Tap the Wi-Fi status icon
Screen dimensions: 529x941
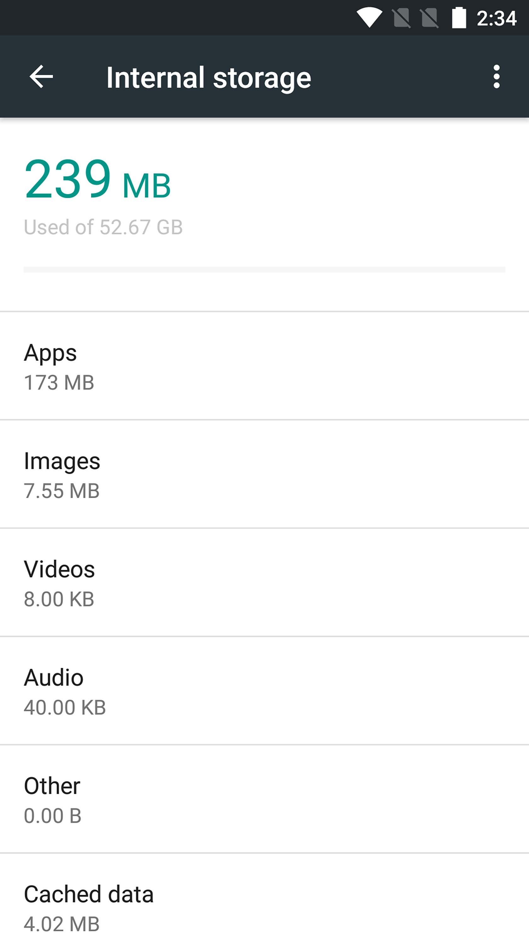coord(369,18)
